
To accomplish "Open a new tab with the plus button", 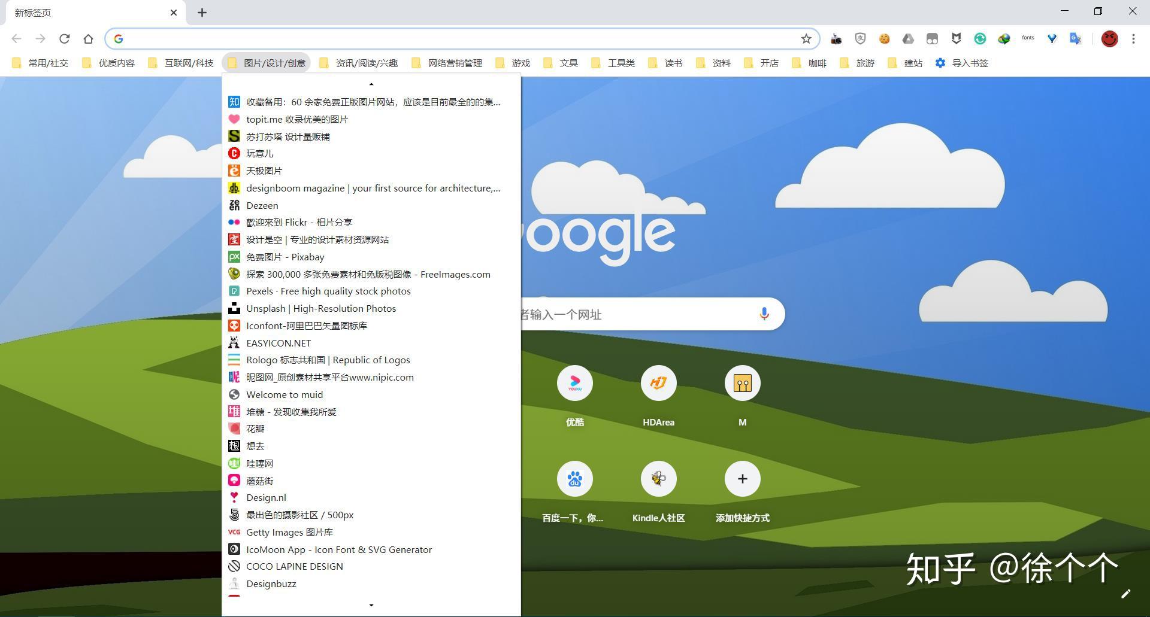I will [202, 13].
